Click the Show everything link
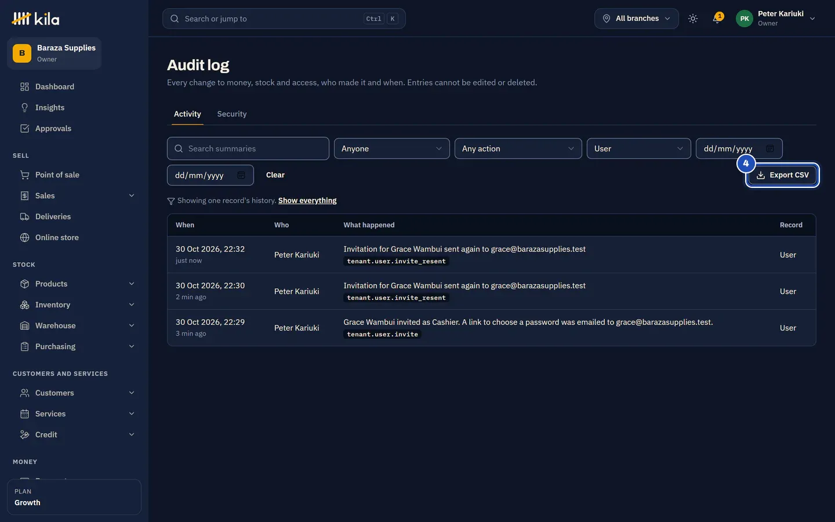Screen dimensions: 835x522 click(x=307, y=201)
